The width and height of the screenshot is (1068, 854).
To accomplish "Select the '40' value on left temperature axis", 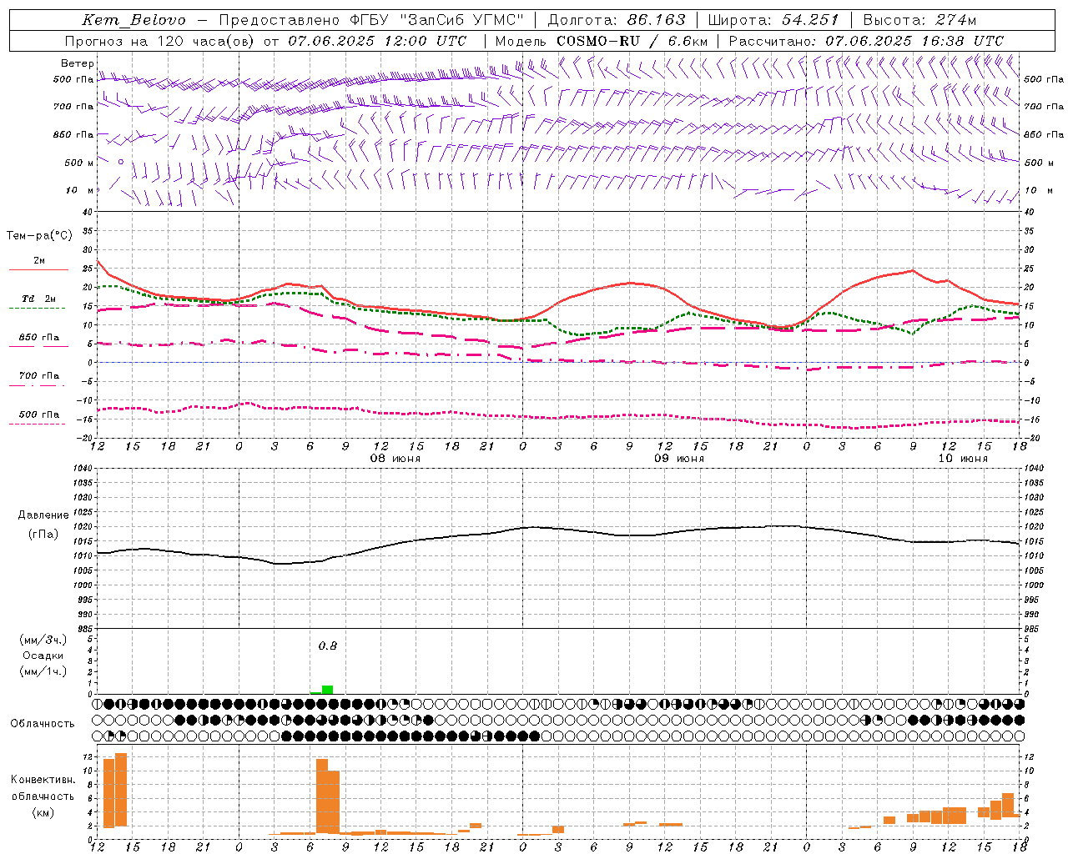I will (87, 212).
